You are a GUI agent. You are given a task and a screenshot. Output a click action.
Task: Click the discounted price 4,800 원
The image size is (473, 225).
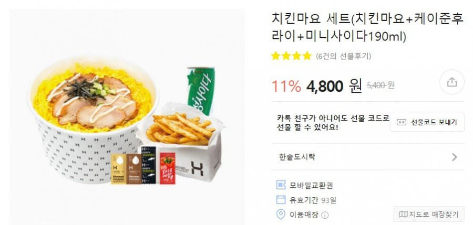pos(334,87)
